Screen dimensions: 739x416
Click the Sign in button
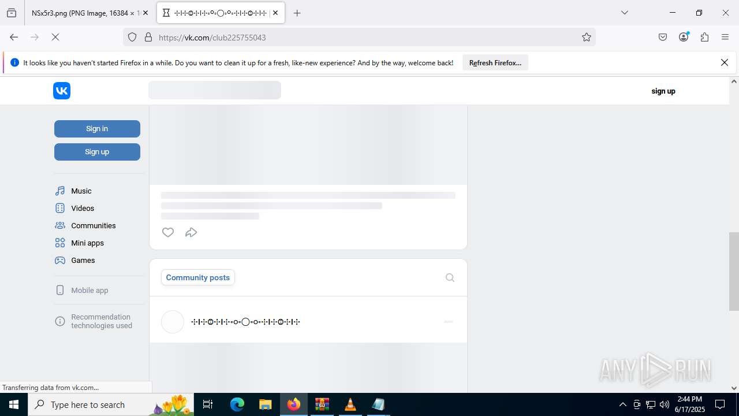tap(97, 129)
